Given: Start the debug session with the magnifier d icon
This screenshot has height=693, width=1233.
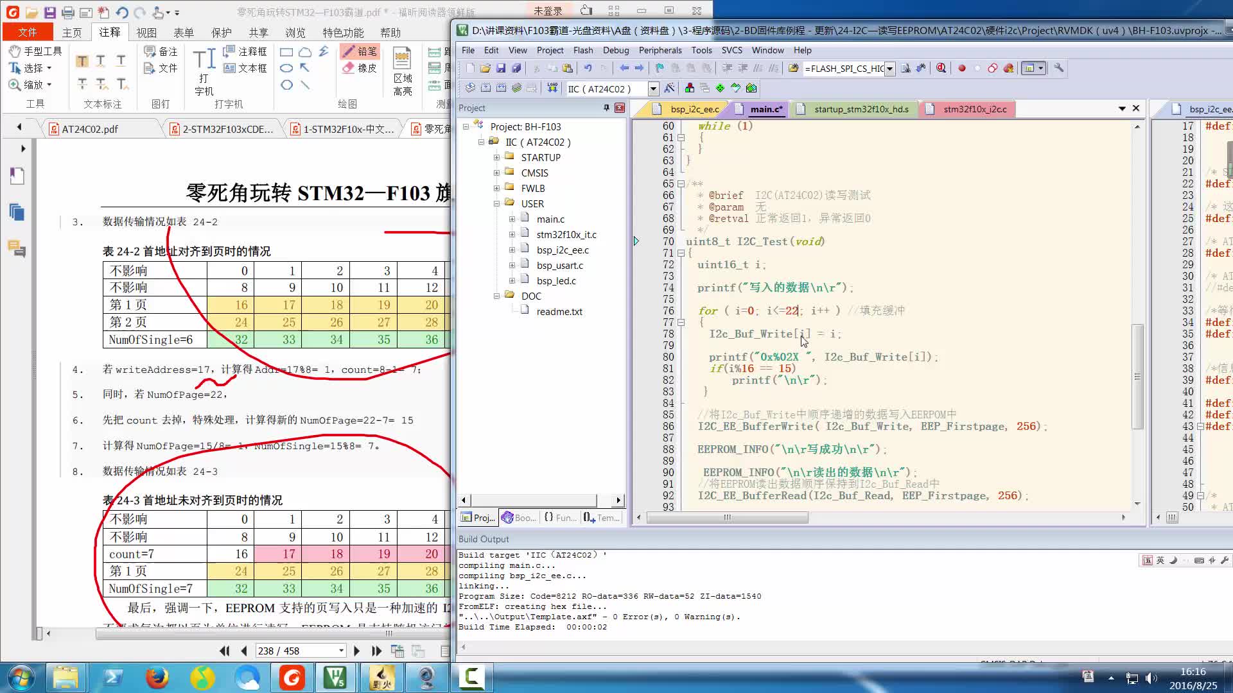Looking at the screenshot, I should pos(941,68).
